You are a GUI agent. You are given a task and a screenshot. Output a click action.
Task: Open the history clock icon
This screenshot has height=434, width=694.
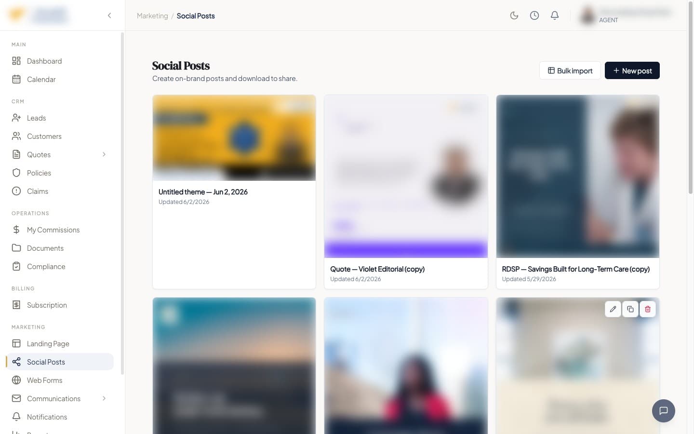[x=534, y=15]
